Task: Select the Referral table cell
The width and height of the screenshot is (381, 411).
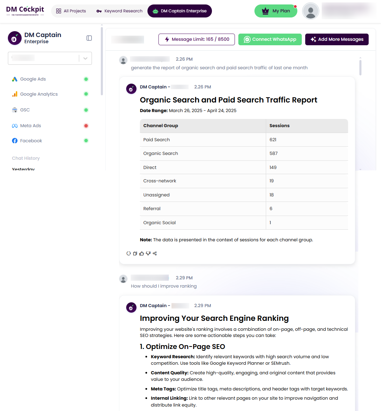Action: pos(203,209)
